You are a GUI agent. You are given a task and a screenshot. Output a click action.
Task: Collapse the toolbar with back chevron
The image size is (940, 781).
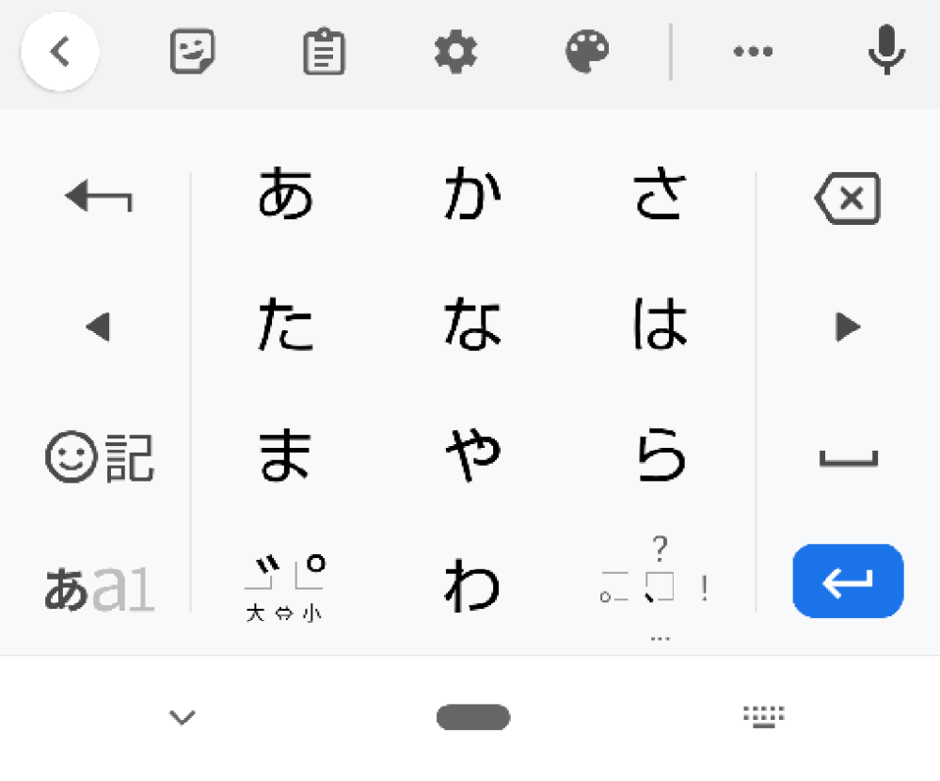60,52
